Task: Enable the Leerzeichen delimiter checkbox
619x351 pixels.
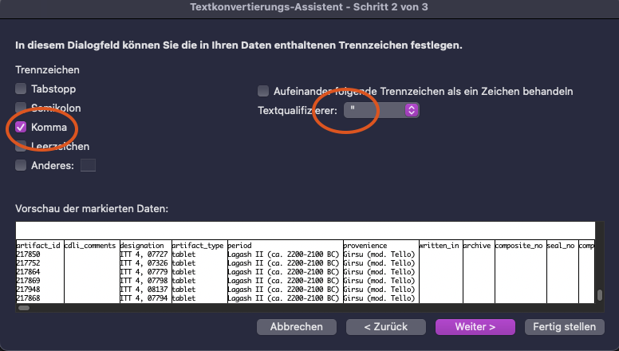Action: click(21, 146)
